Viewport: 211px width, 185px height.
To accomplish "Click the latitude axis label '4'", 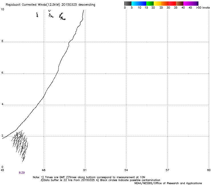I will click(2, 104).
